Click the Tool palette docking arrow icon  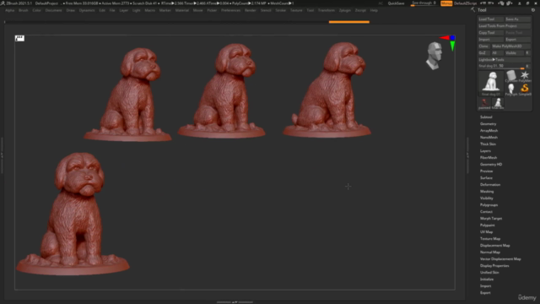(x=472, y=10)
